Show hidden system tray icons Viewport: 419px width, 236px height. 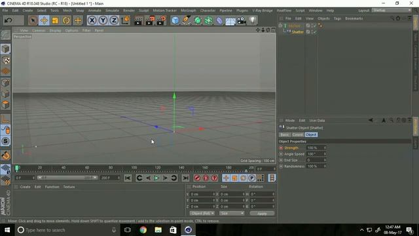pyautogui.click(x=362, y=230)
